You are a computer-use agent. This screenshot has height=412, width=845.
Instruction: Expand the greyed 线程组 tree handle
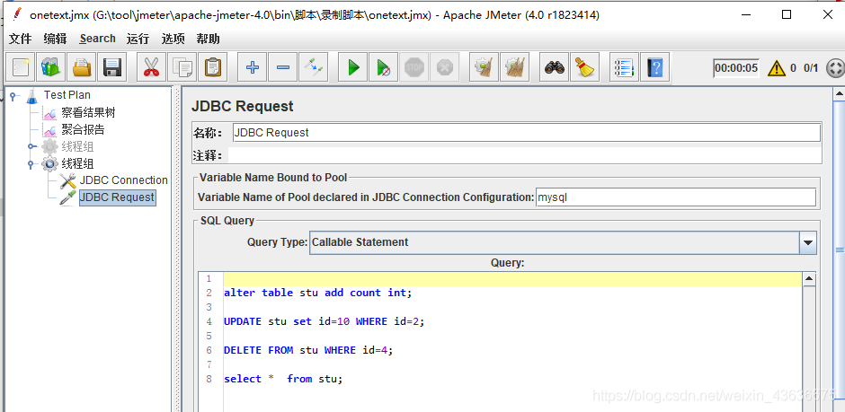(32, 147)
